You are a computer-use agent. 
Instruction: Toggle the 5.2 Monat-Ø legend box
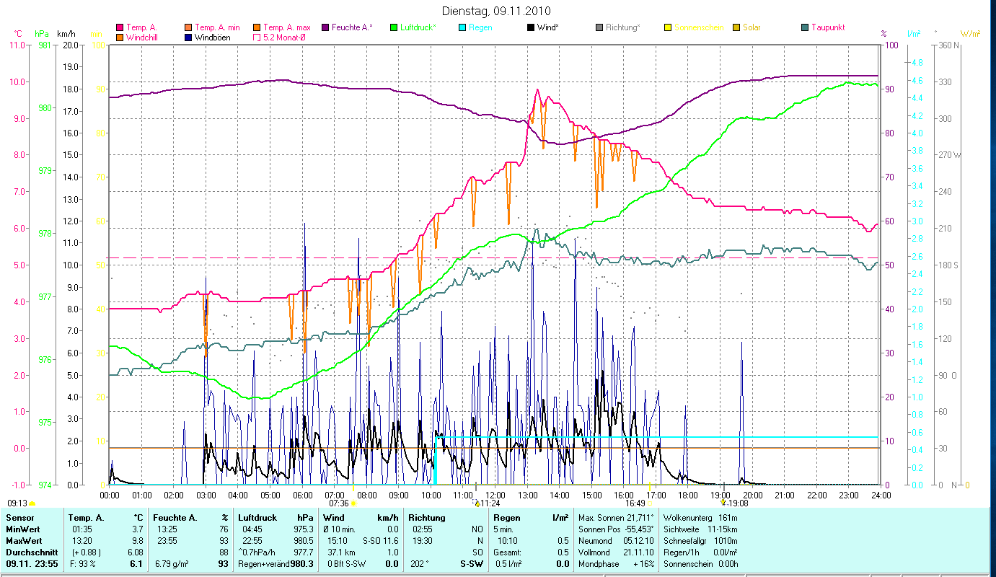pos(257,38)
